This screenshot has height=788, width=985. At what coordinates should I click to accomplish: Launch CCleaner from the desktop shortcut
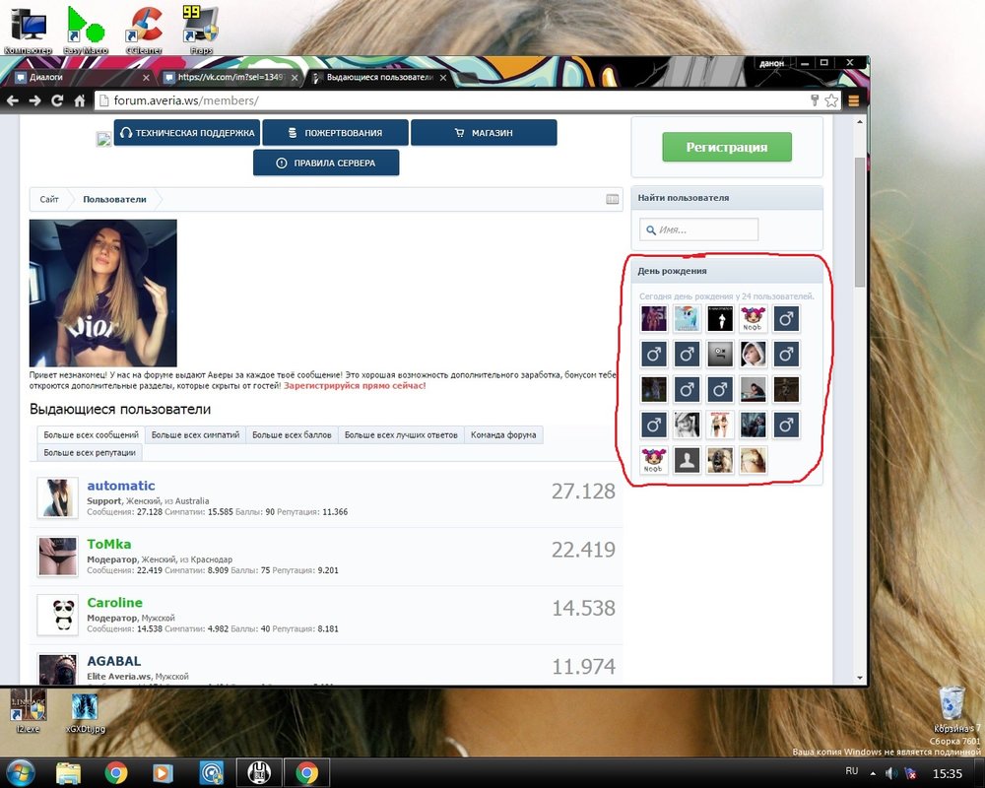145,25
